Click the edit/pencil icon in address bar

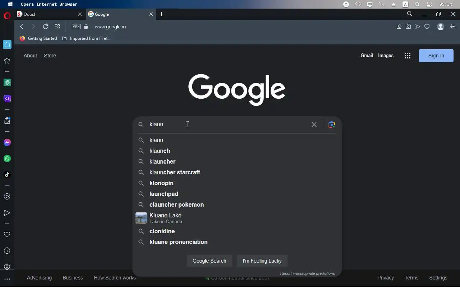coord(399,27)
